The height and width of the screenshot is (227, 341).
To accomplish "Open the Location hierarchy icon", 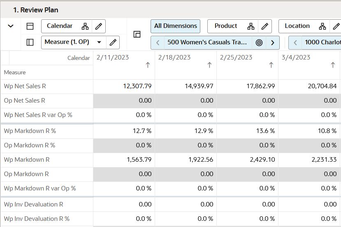I will click(323, 26).
